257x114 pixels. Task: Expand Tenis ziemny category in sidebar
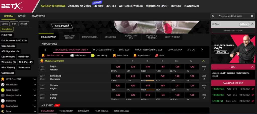click(x=35, y=90)
